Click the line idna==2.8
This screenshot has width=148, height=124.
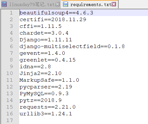tap(35, 67)
